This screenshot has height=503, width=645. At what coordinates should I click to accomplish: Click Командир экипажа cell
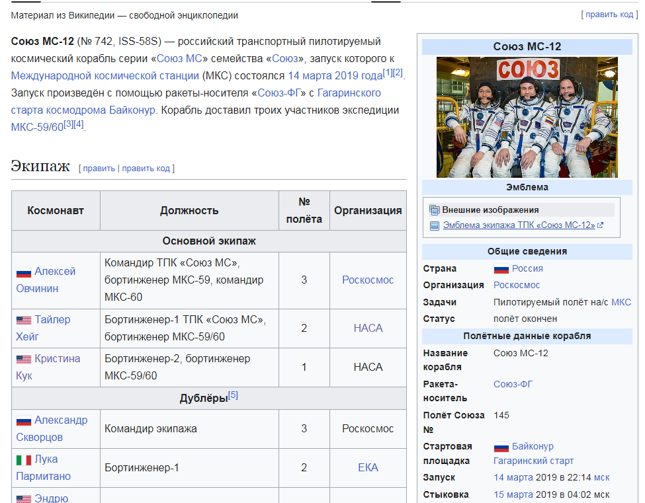pyautogui.click(x=189, y=428)
